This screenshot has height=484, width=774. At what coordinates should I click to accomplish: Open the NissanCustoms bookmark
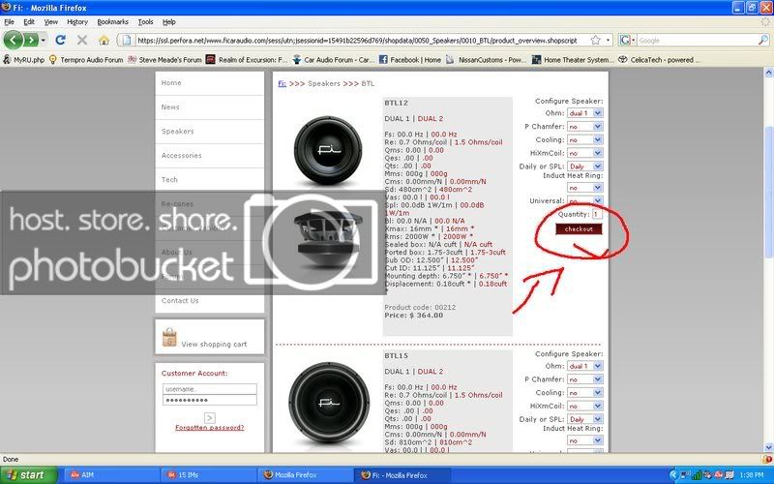487,60
